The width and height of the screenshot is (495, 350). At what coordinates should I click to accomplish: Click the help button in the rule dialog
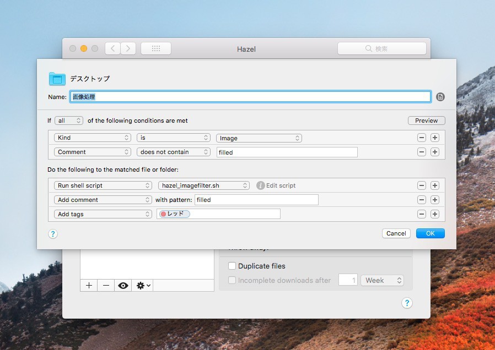click(53, 234)
